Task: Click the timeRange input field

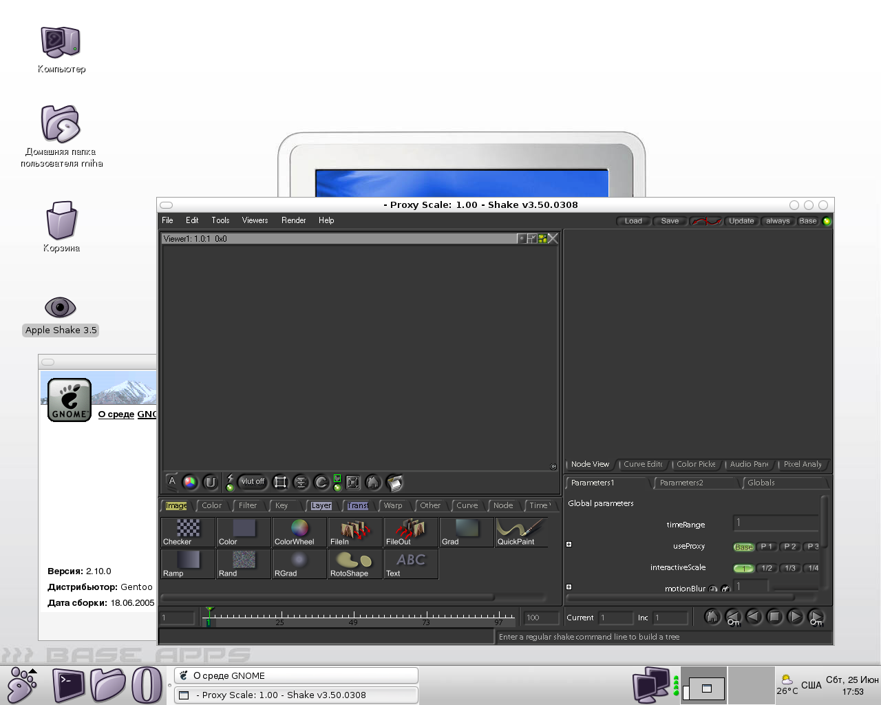Action: (x=776, y=523)
